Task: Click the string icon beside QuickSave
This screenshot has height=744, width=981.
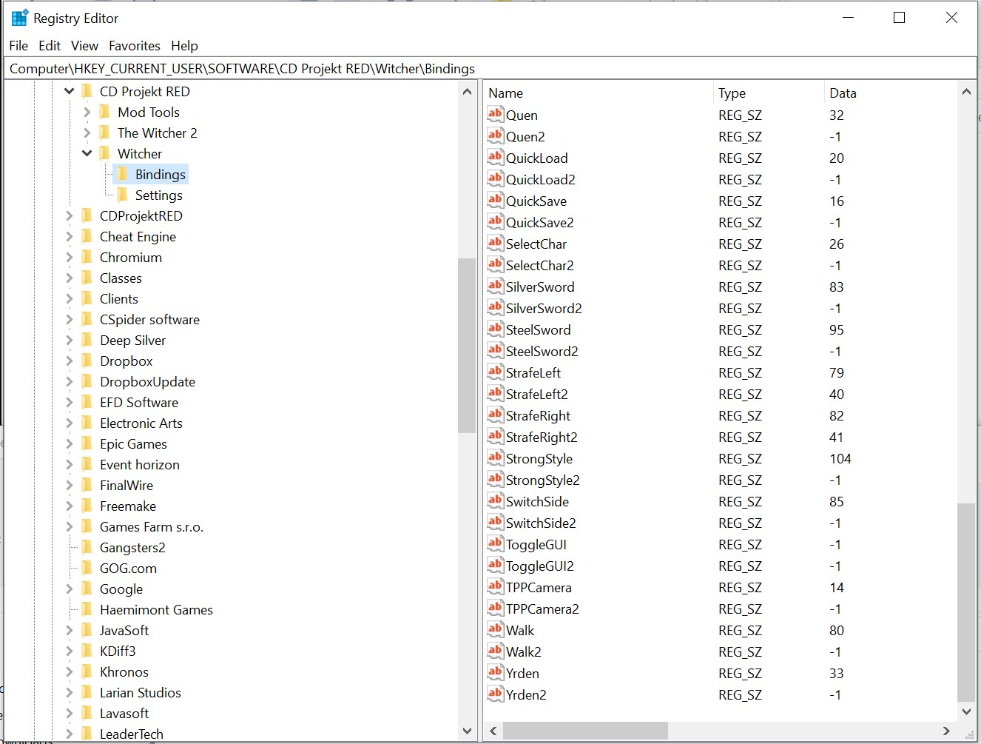Action: coord(495,200)
